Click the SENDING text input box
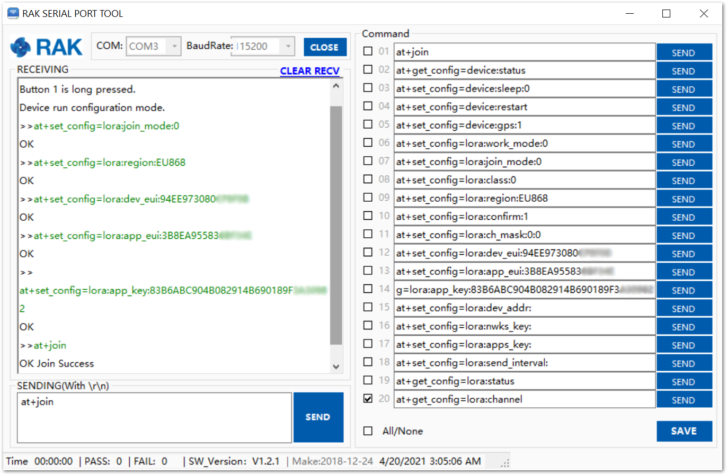This screenshot has width=727, height=475. coord(154,417)
